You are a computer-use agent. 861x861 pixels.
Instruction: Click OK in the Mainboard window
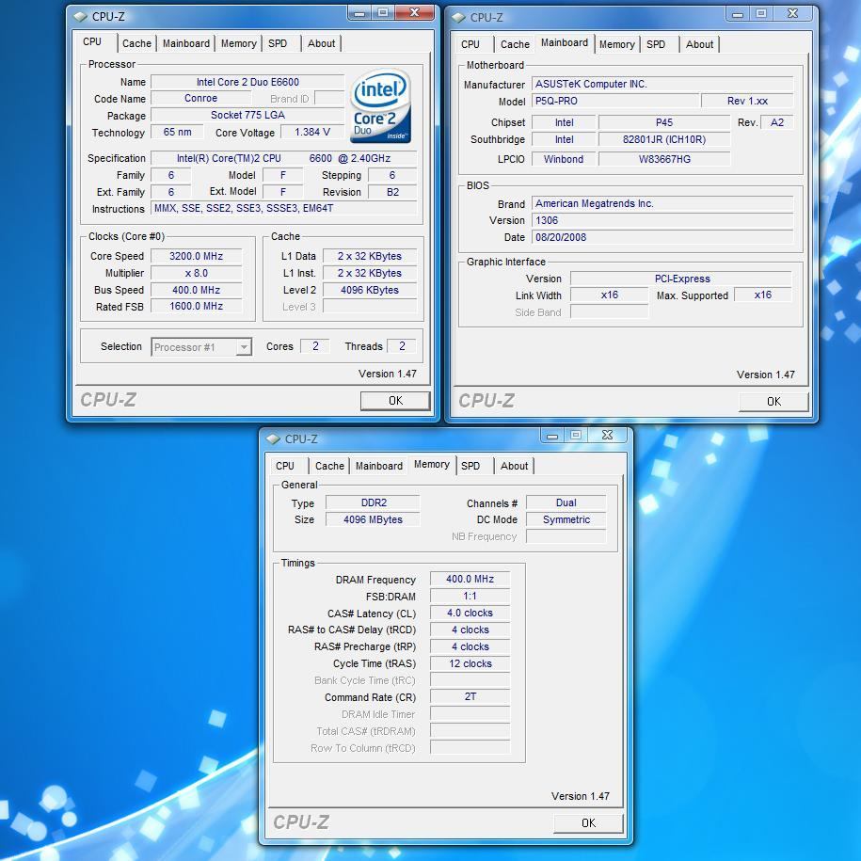click(773, 402)
